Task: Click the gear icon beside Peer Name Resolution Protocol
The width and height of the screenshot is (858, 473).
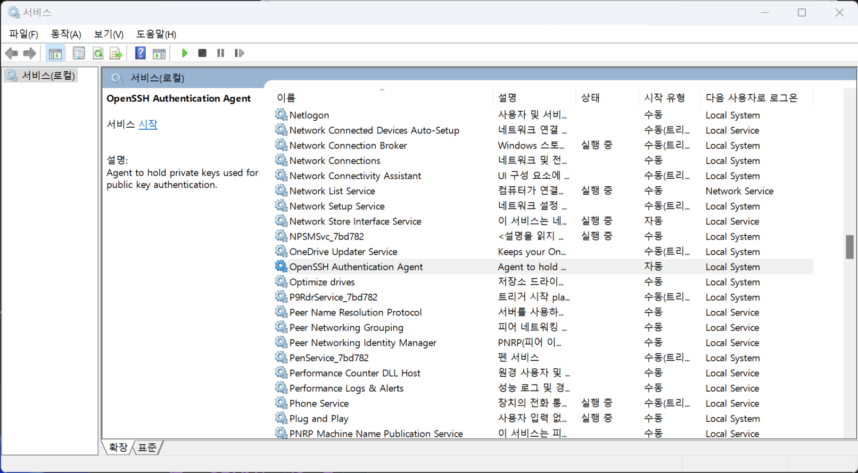Action: click(x=281, y=312)
